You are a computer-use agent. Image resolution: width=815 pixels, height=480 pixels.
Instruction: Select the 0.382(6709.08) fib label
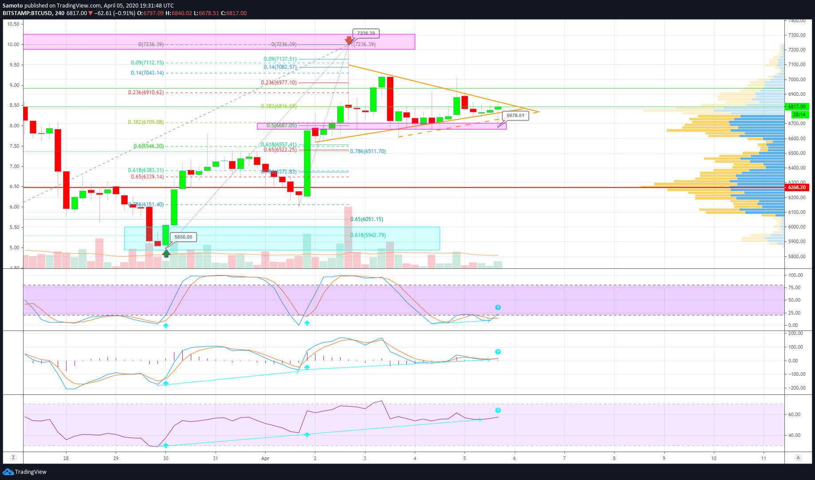(146, 122)
